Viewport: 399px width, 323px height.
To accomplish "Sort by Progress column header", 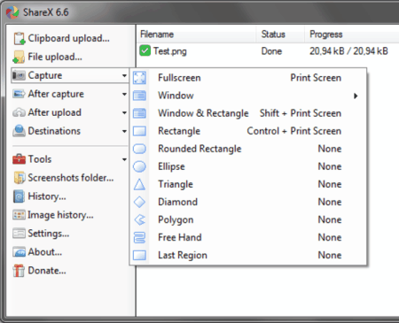I will (352, 35).
